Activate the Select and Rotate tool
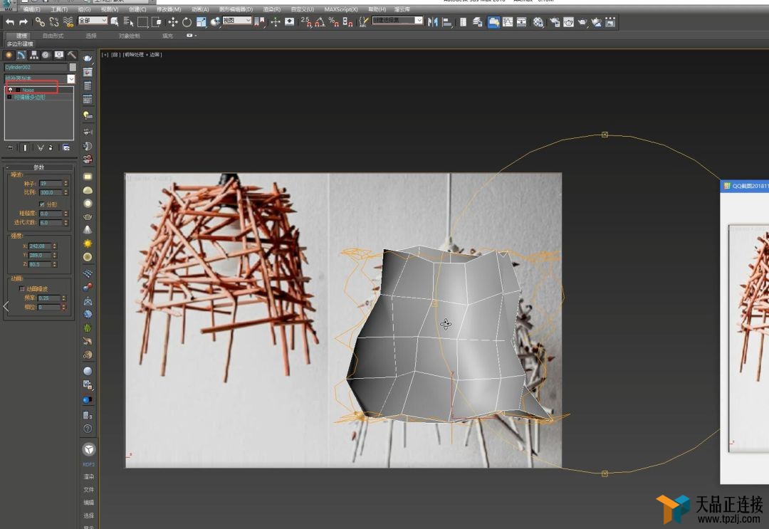Screen dimensions: 769x529 187,21
